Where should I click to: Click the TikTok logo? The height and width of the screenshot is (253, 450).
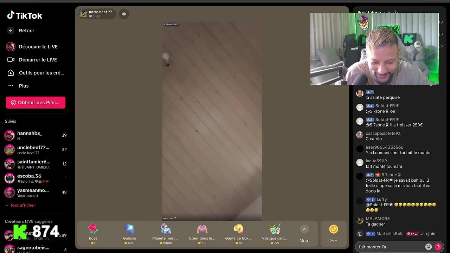tap(25, 15)
